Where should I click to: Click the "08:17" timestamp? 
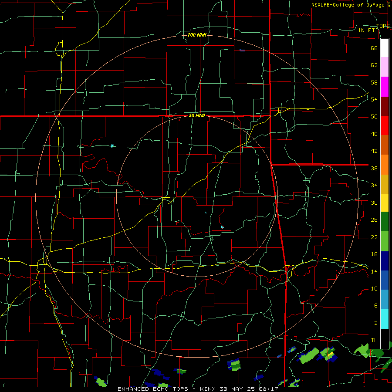[268, 389]
